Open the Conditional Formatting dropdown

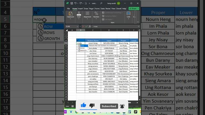112,12
